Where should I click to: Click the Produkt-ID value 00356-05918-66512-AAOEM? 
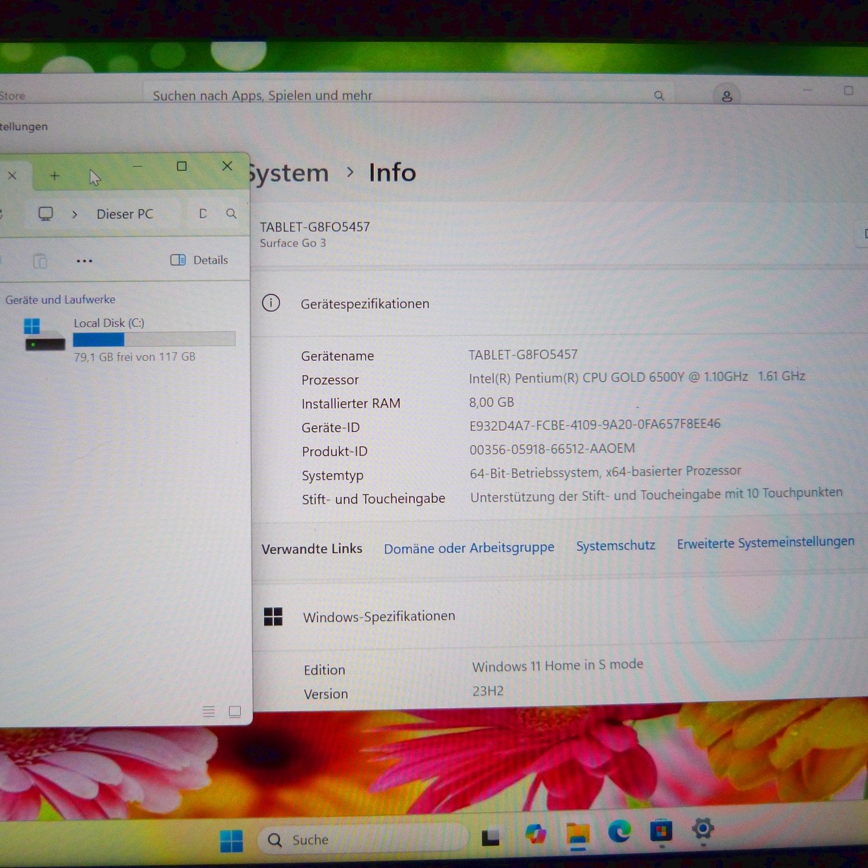[552, 449]
